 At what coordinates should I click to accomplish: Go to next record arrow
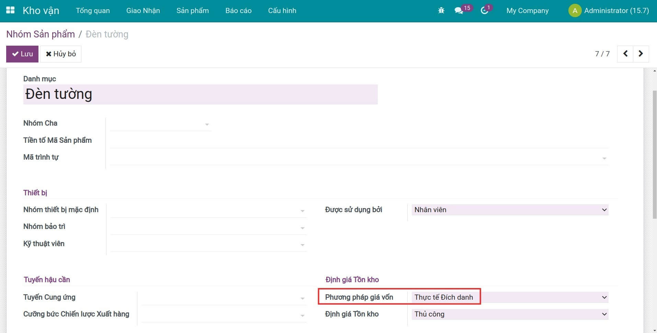coord(641,54)
